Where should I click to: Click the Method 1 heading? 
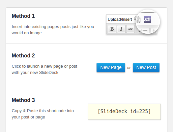23,16
